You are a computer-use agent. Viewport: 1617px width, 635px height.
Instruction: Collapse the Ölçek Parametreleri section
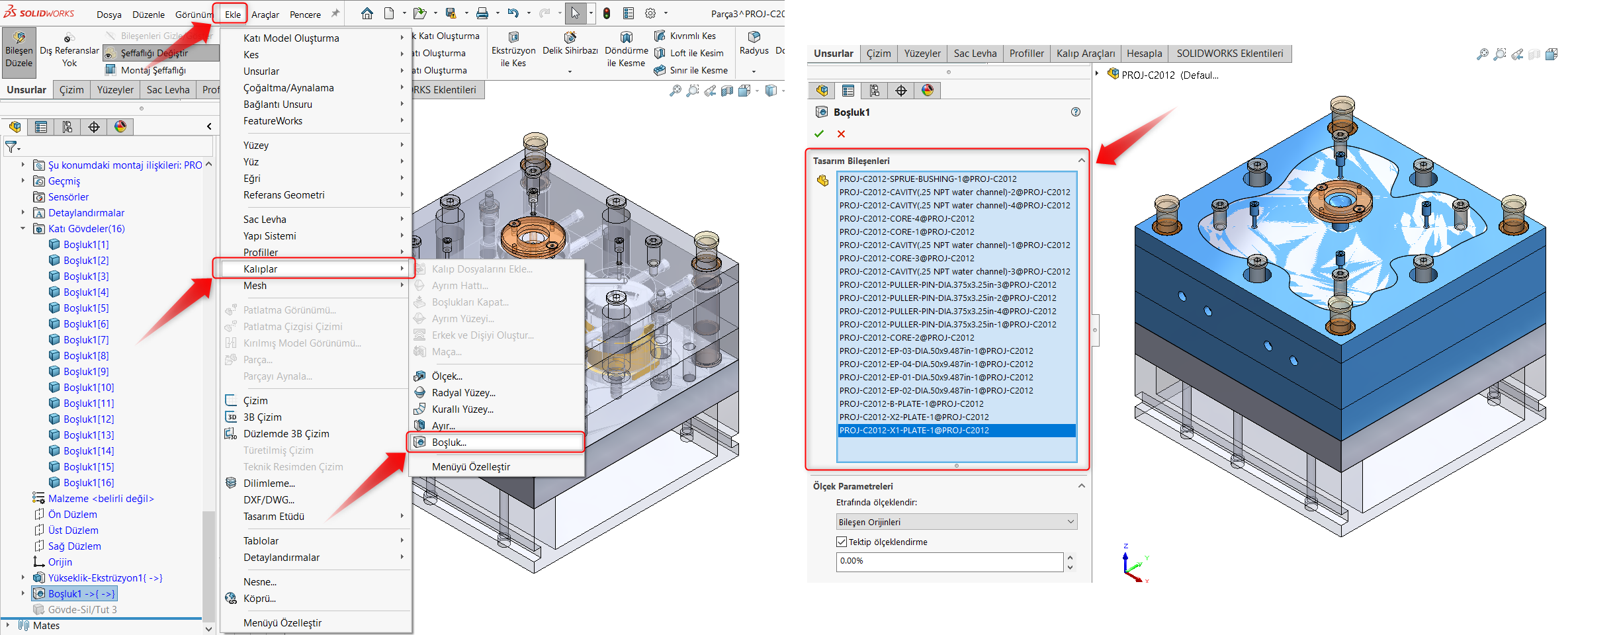coord(1081,486)
